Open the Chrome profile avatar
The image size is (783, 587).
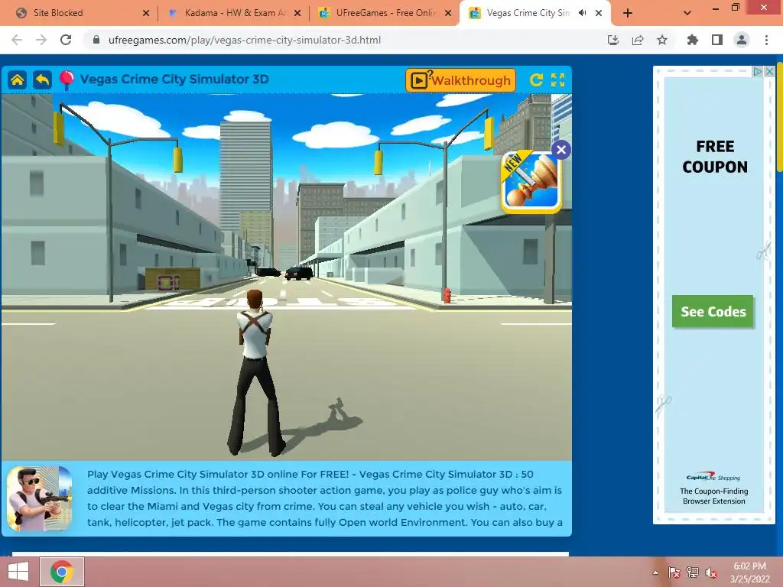click(x=742, y=40)
